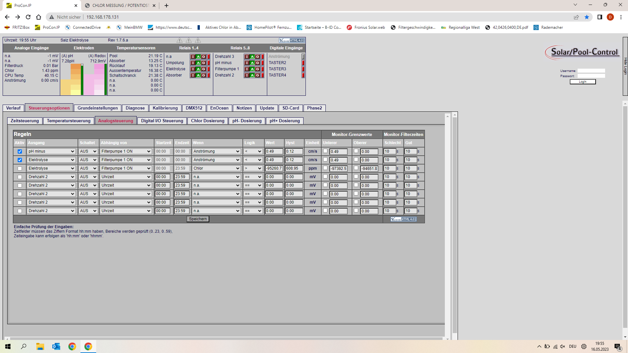Open Abhängig von dropdown in pH minus row

click(126, 151)
